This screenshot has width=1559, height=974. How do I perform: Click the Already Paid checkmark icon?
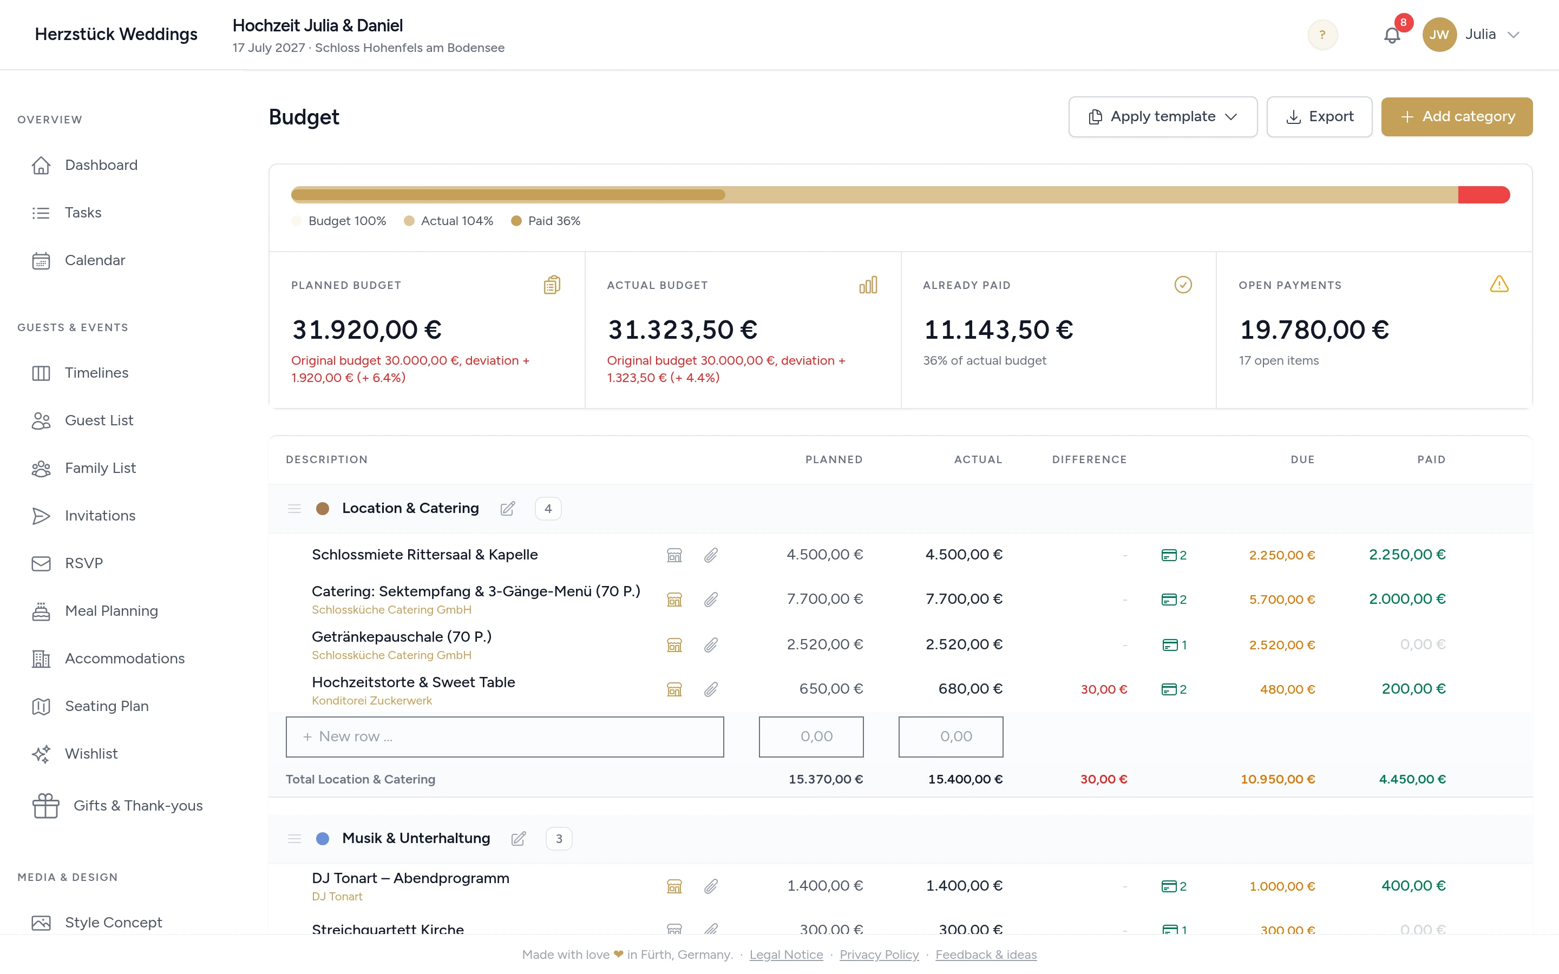point(1183,285)
